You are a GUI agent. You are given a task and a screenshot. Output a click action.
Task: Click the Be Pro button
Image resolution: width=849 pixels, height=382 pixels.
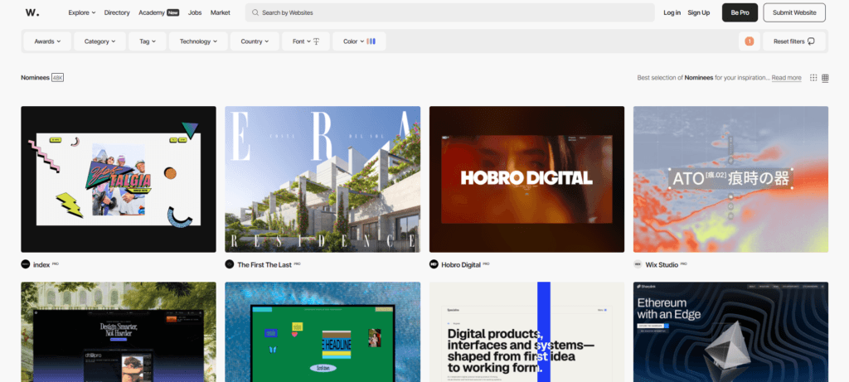(x=740, y=12)
